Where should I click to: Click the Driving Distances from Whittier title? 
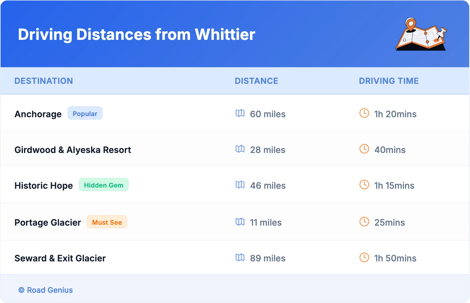(137, 35)
